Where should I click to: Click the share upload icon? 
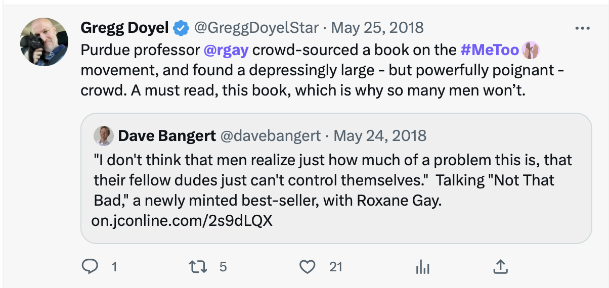click(x=500, y=266)
